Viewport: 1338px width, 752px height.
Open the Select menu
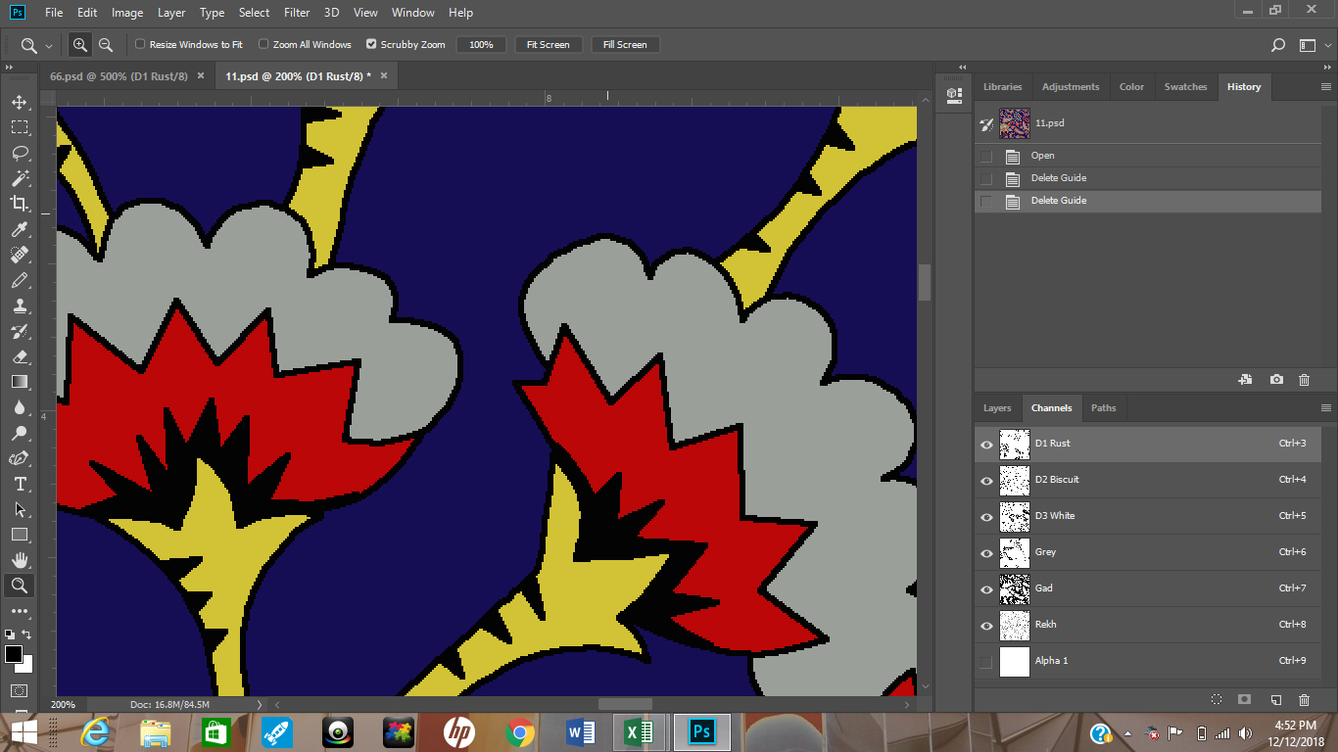point(254,13)
